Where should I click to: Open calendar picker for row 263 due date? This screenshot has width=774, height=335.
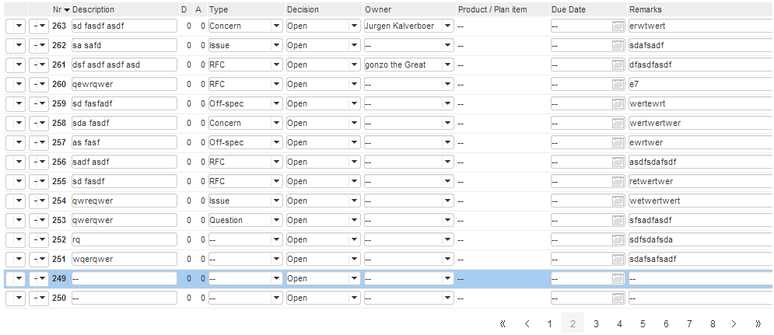pos(618,26)
